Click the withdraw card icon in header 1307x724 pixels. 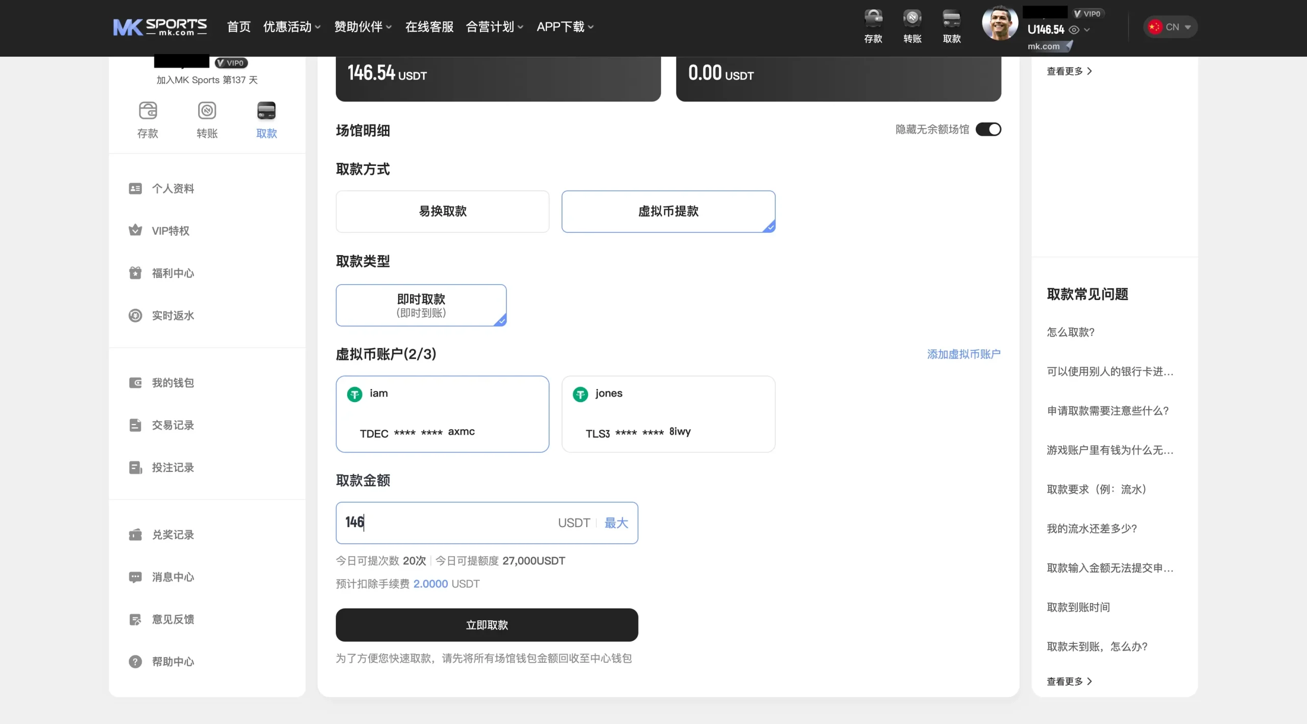pos(952,19)
